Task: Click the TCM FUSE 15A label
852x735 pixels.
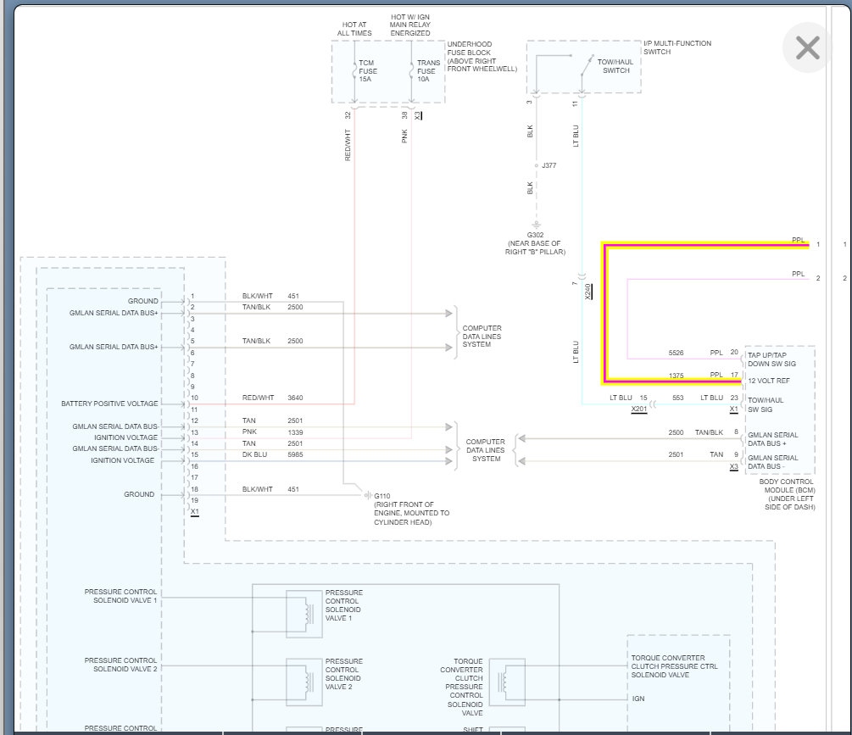Action: [x=367, y=71]
